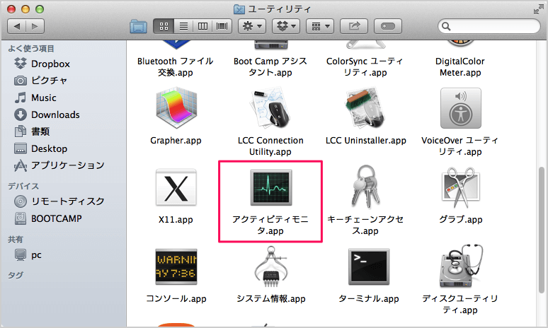
Task: Select LCC Uninstaller.app icon
Action: click(365, 109)
